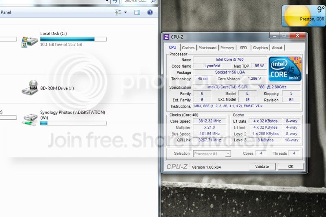The width and height of the screenshot is (326, 217).
Task: Select the SPD tab
Action: 243,48
